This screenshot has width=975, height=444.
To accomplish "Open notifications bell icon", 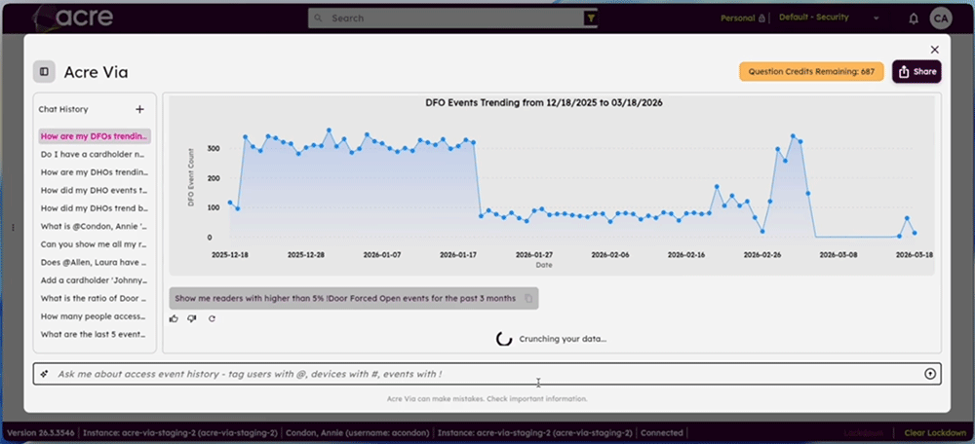I will pyautogui.click(x=914, y=18).
